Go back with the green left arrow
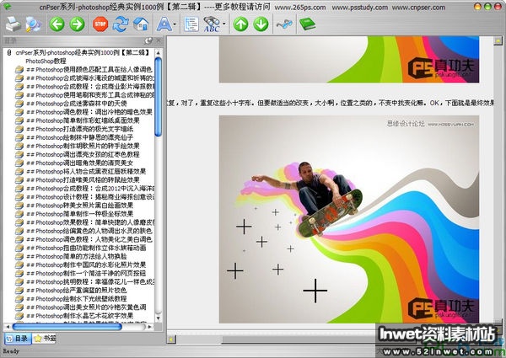Viewport: 506px width, 358px height. click(57, 24)
